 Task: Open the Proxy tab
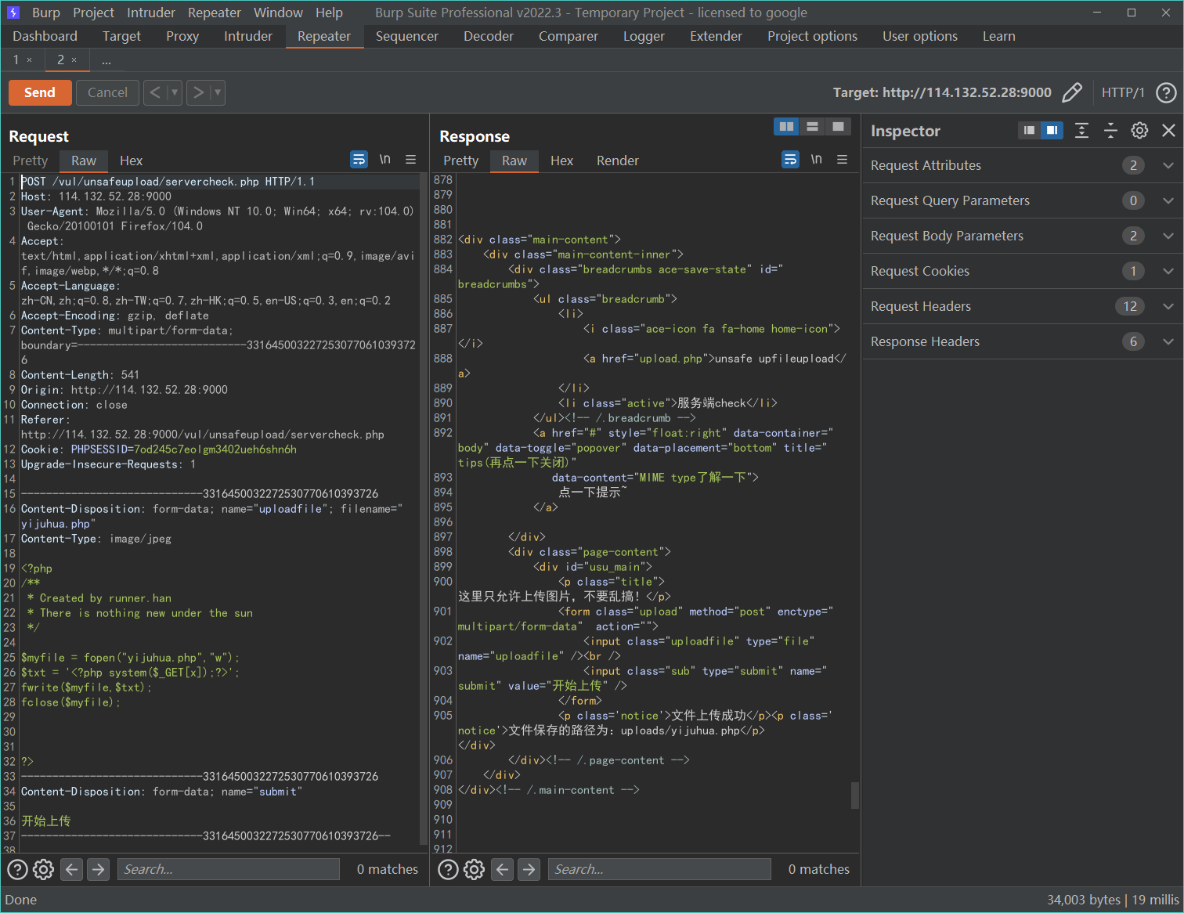pos(182,36)
